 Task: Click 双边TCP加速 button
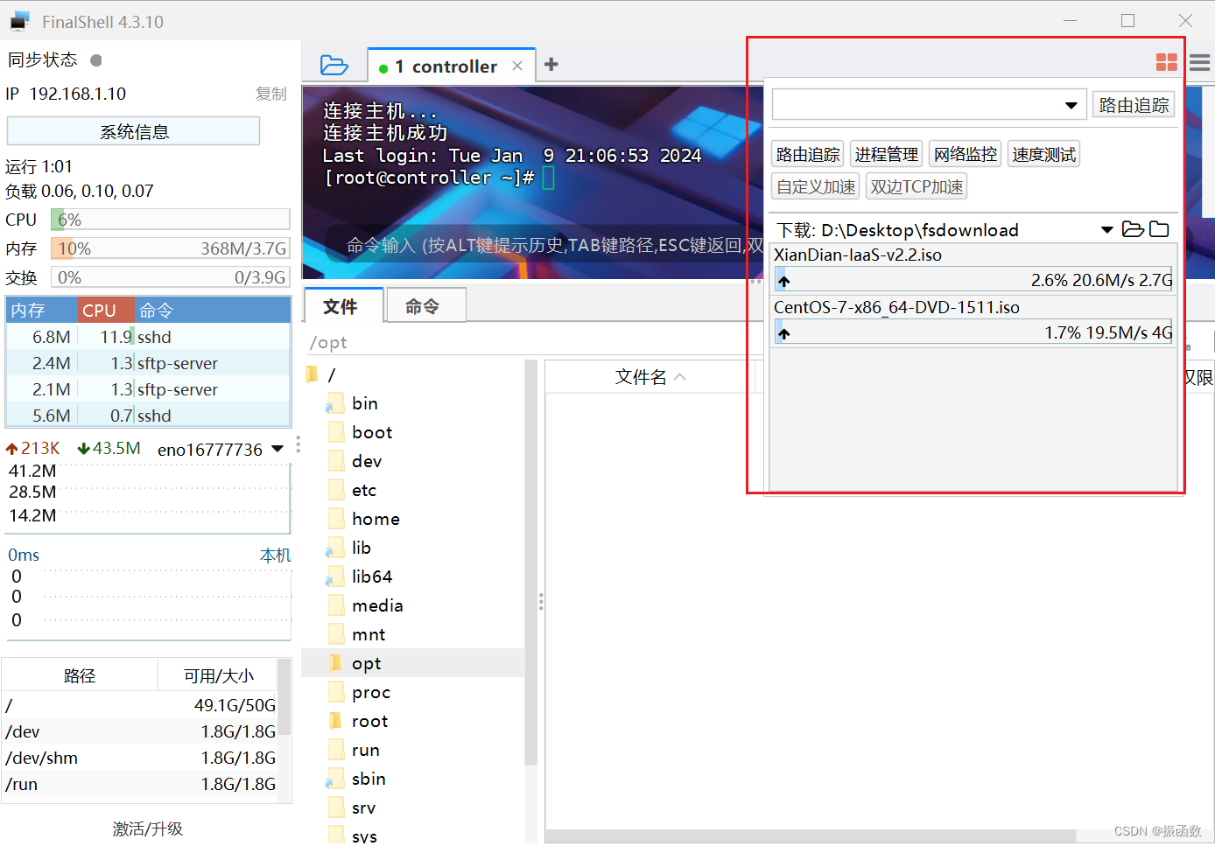pyautogui.click(x=917, y=186)
